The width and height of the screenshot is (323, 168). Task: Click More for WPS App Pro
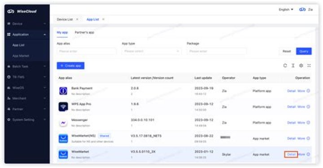tap(301, 107)
